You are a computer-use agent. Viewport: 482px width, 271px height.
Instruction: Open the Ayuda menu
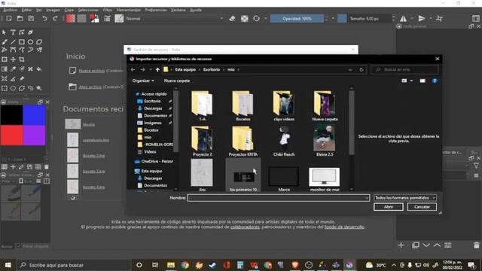pyautogui.click(x=196, y=10)
